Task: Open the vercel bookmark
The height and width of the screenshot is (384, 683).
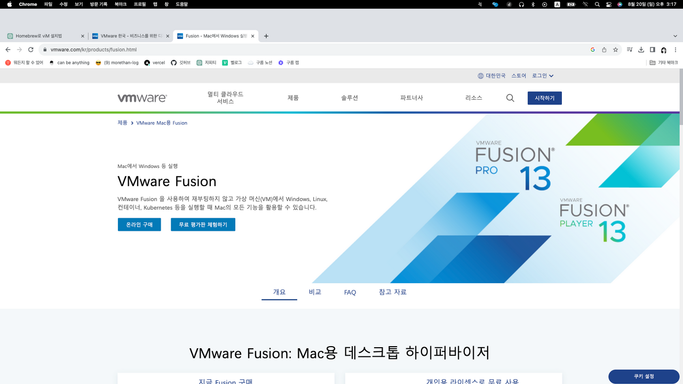Action: tap(155, 62)
